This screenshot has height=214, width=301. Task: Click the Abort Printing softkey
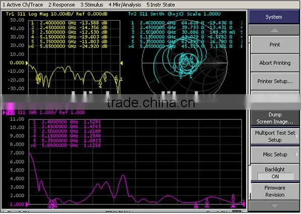[x=275, y=63]
